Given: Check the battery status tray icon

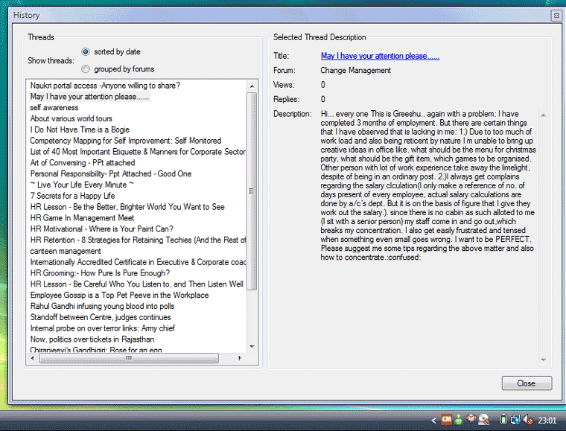Looking at the screenshot, I should 503,419.
